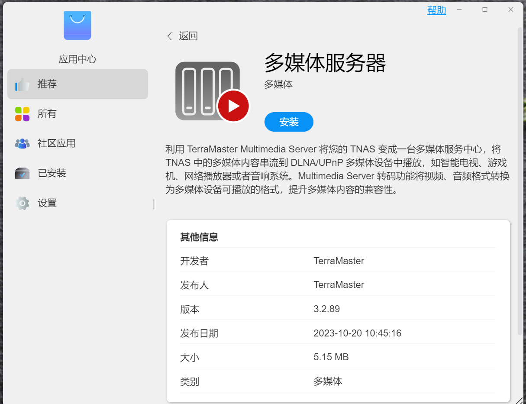Click the category value 多媒体 in the table
The width and height of the screenshot is (526, 404).
coord(328,381)
